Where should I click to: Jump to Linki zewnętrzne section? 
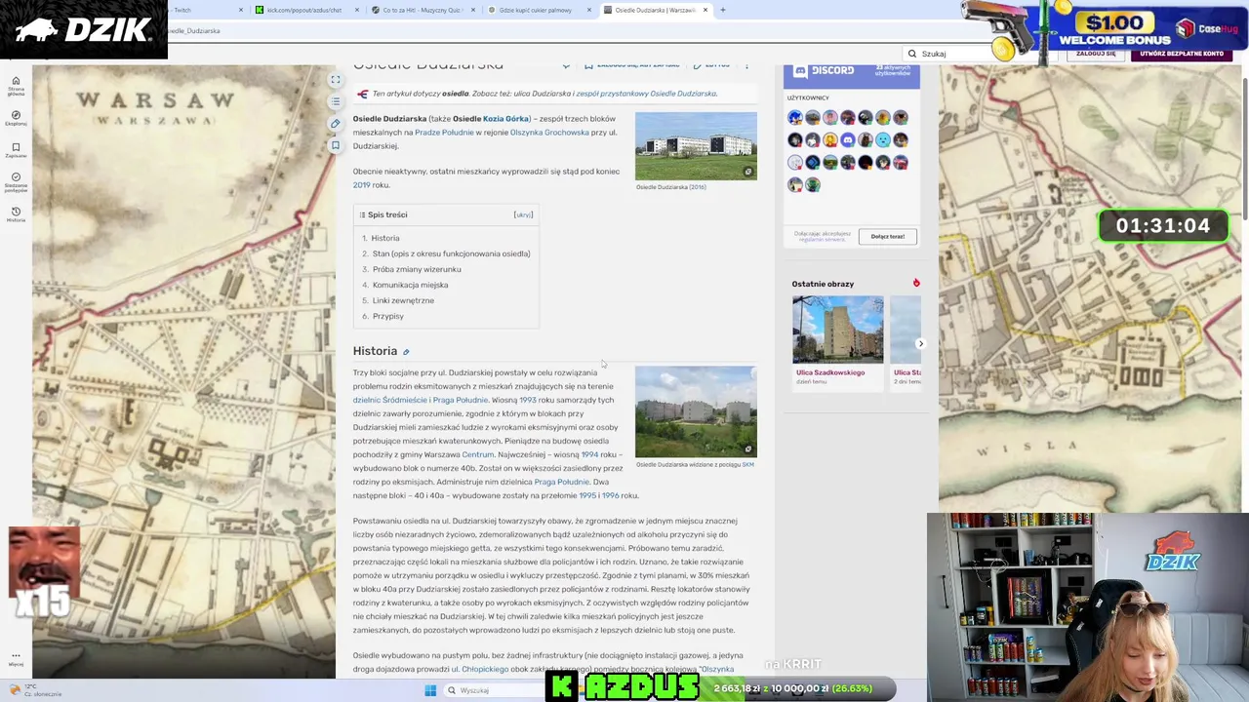403,300
